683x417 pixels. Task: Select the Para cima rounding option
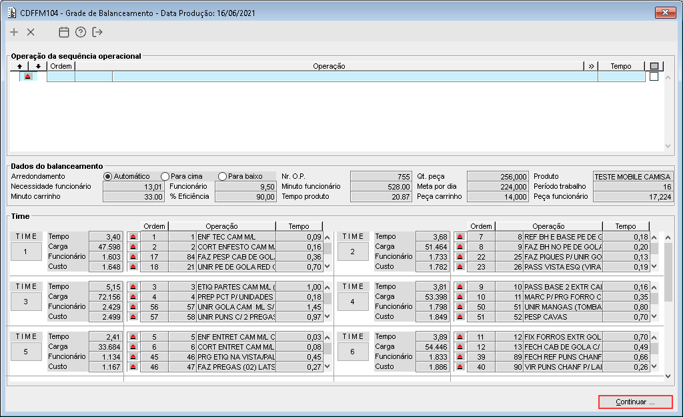[165, 176]
